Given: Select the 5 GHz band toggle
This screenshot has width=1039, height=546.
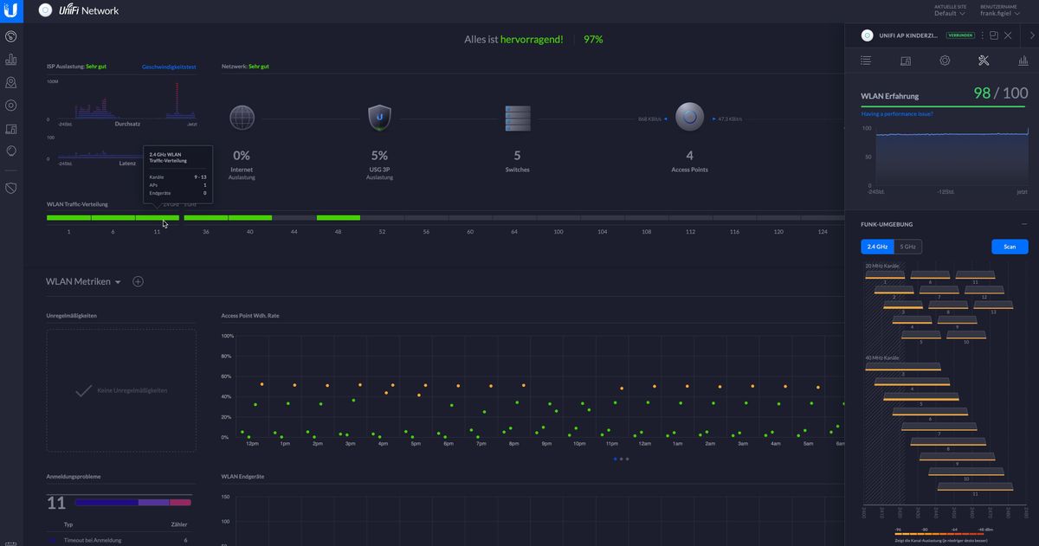Looking at the screenshot, I should click(907, 247).
